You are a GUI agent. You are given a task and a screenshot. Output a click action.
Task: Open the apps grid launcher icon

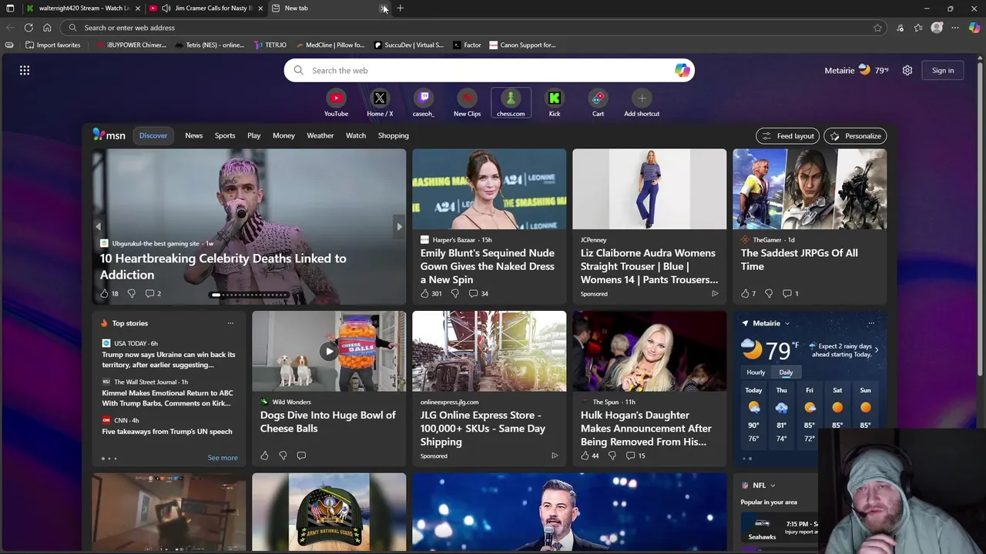25,70
